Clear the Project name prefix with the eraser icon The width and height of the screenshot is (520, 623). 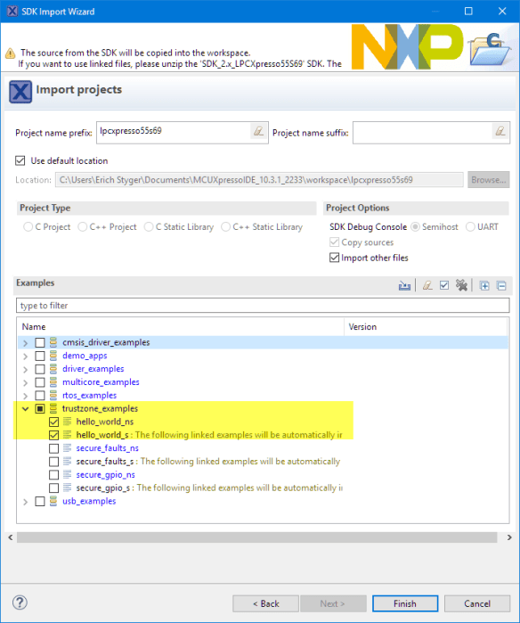(258, 131)
